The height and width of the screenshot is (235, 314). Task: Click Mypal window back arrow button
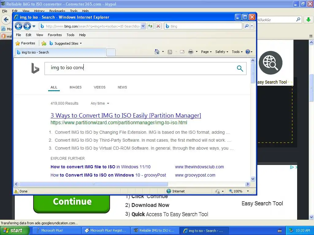coord(6,20)
